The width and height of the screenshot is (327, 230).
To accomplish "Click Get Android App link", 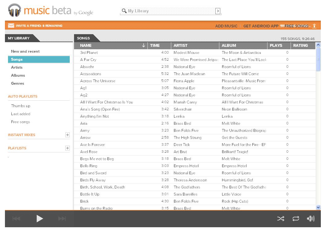I will [x=261, y=26].
